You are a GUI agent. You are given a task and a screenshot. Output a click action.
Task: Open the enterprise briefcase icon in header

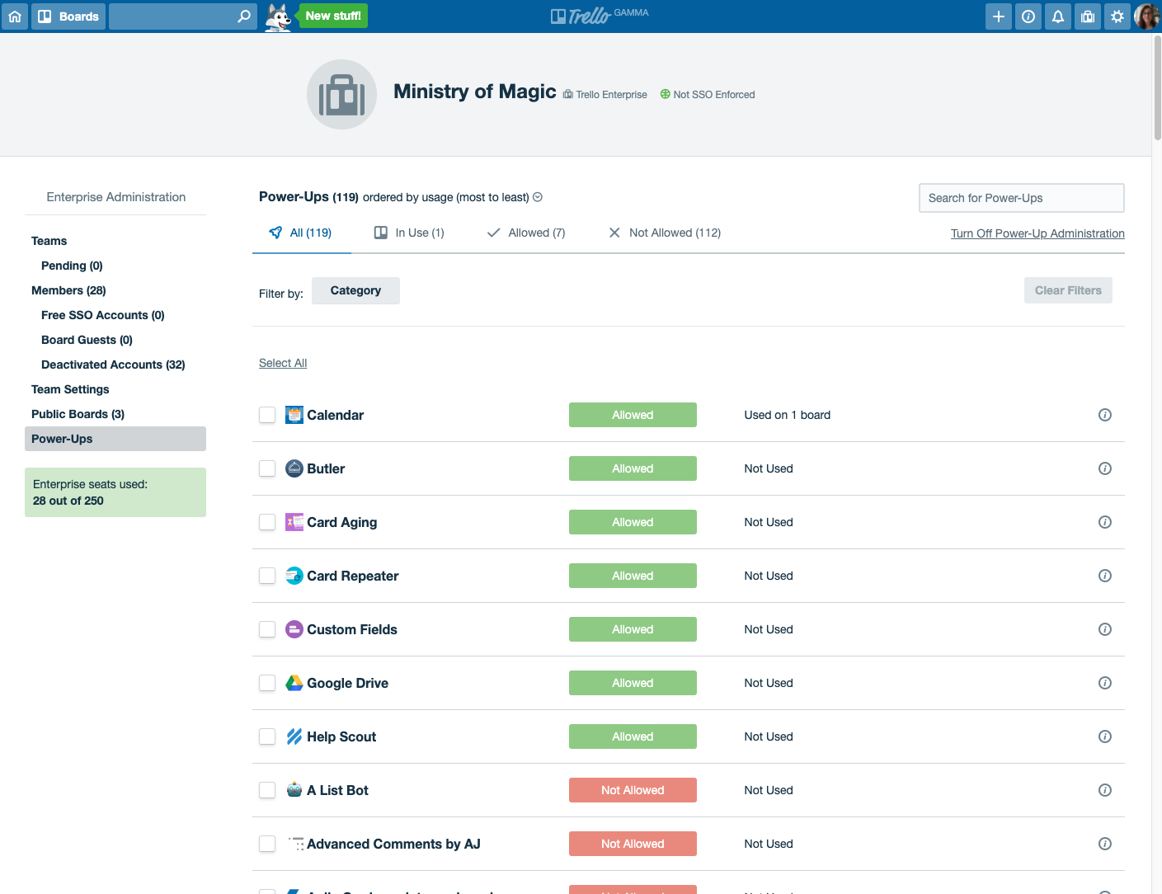pos(1088,16)
